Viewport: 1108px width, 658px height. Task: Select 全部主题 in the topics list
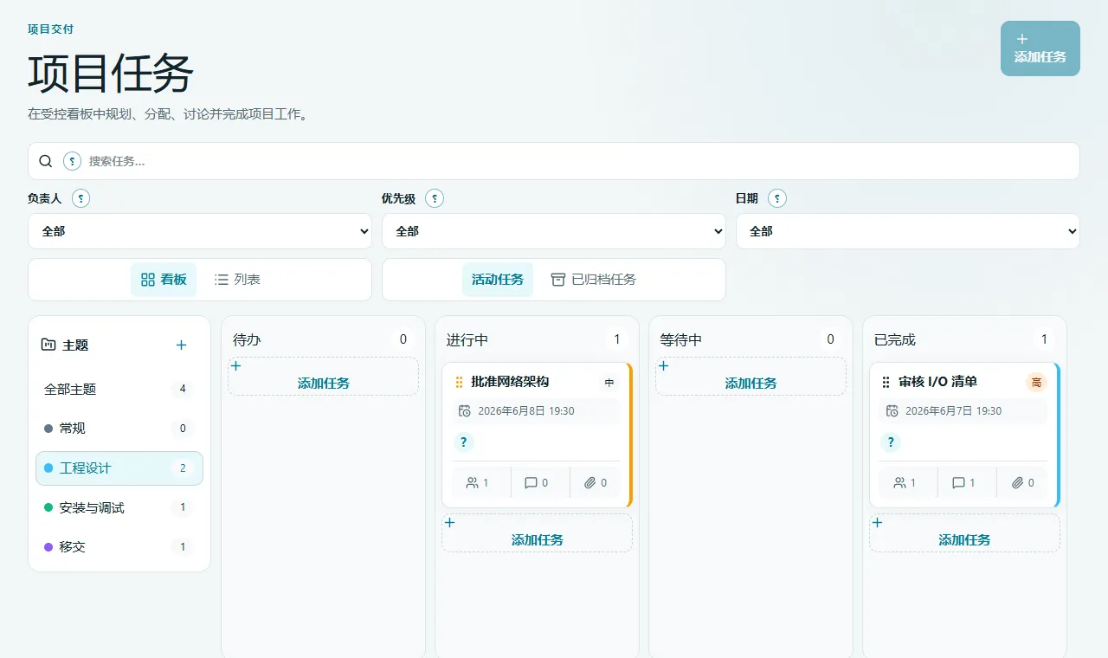pos(119,390)
